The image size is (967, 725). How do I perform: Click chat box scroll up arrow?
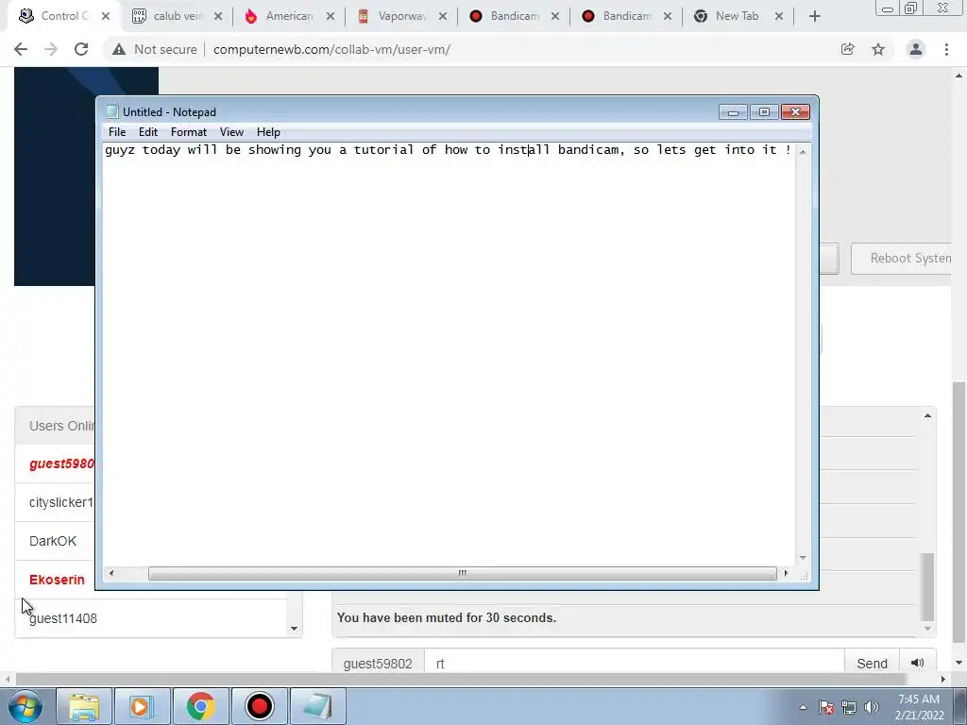927,416
